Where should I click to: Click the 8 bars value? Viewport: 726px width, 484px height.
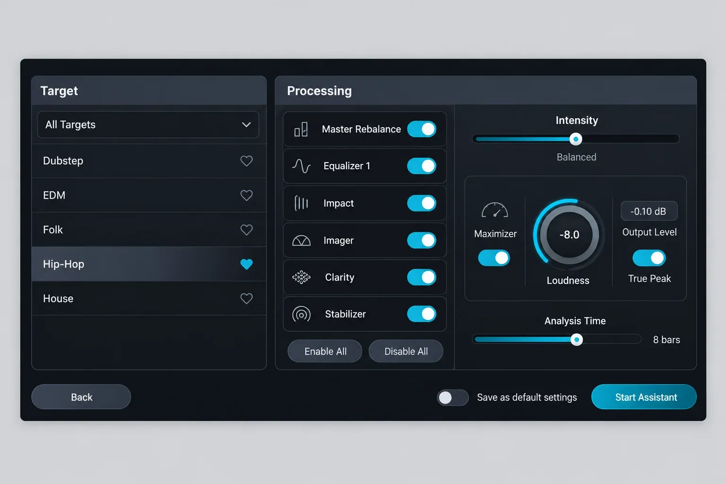click(x=666, y=340)
